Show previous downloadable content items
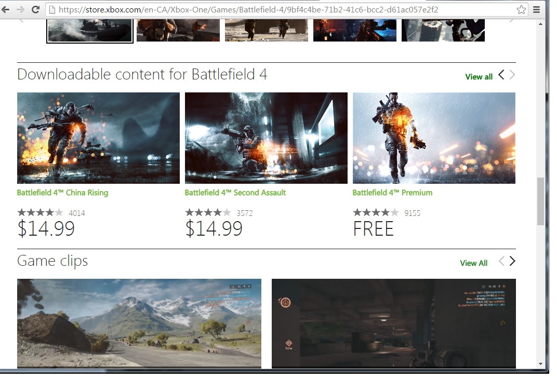The width and height of the screenshot is (557, 380). click(x=501, y=75)
